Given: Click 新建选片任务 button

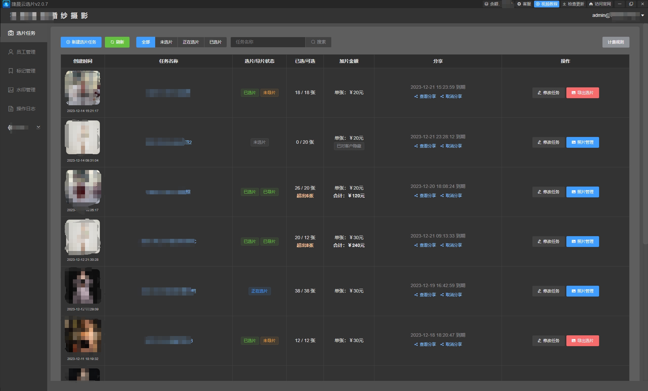Looking at the screenshot, I should pos(81,42).
